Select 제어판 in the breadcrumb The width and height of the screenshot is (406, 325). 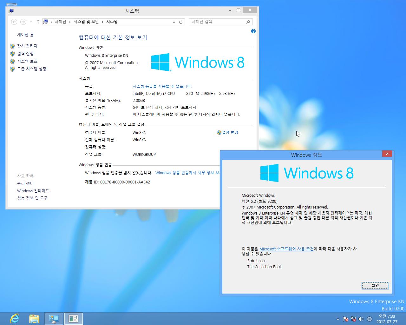coord(61,22)
